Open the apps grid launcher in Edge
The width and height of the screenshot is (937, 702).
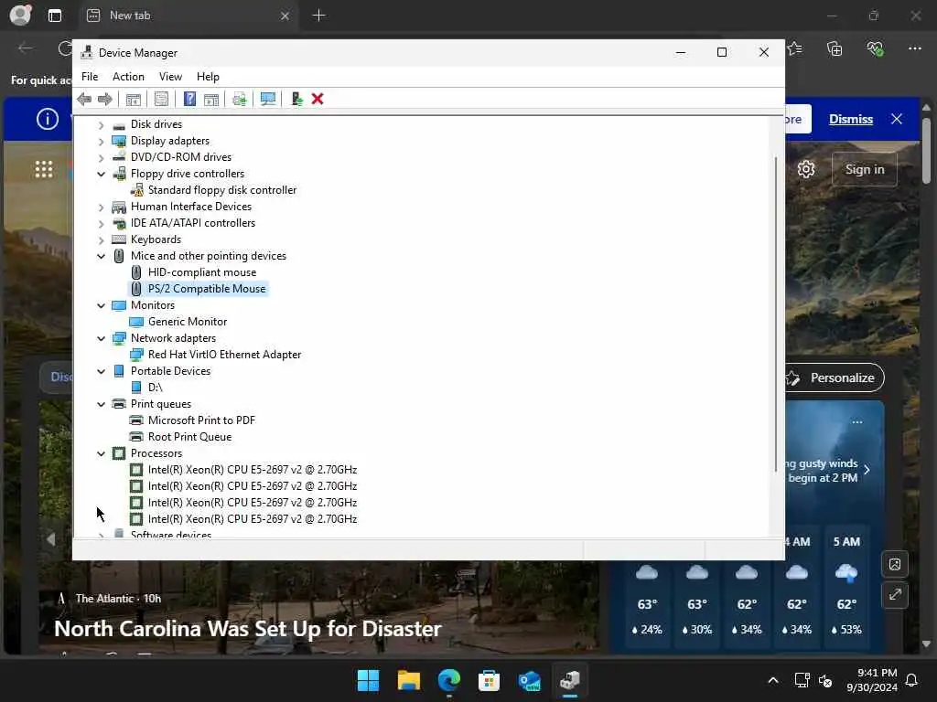44,169
